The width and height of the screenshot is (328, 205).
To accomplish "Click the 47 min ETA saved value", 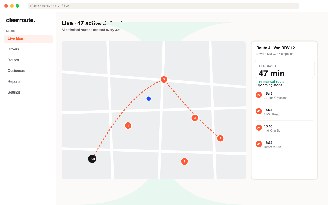I will click(272, 74).
